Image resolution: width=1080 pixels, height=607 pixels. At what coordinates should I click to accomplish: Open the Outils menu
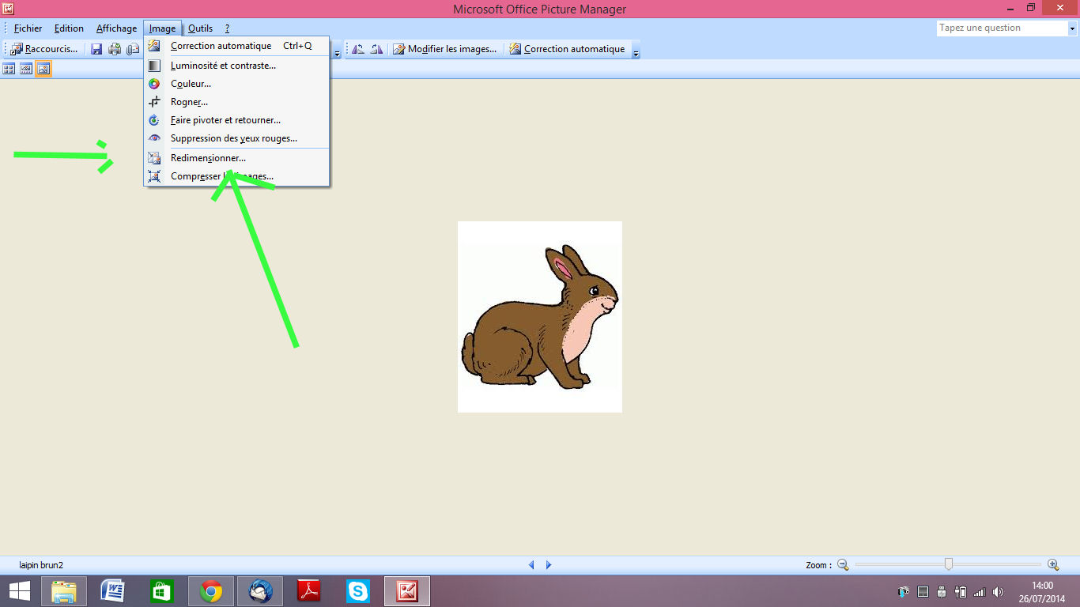200,28
